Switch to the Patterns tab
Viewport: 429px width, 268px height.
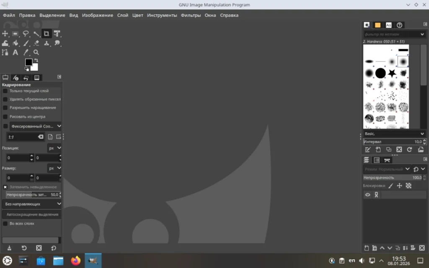377,25
